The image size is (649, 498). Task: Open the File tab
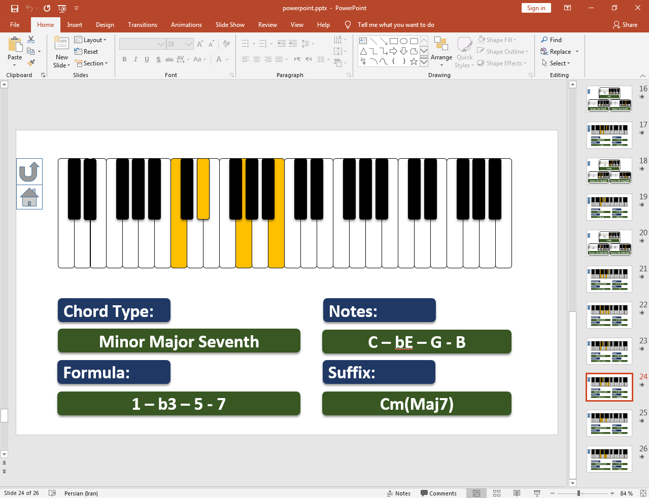15,25
